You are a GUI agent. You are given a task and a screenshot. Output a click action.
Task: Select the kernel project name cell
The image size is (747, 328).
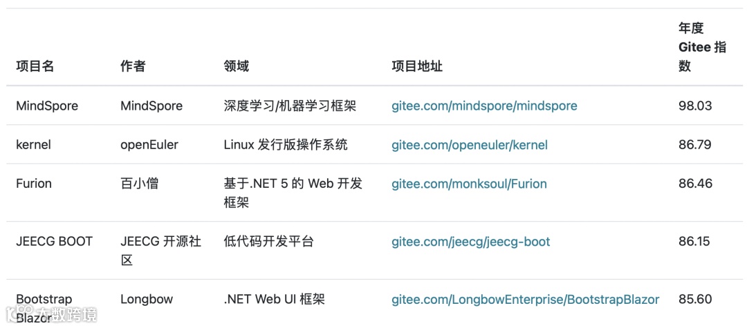(33, 144)
